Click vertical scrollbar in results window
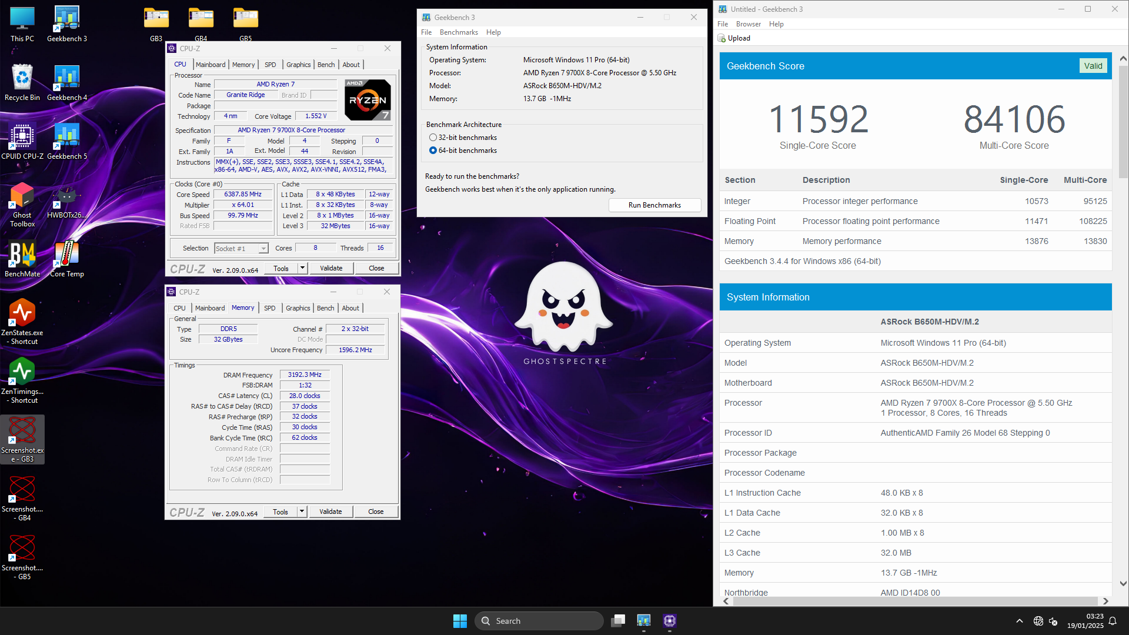The height and width of the screenshot is (635, 1129). (x=1123, y=123)
